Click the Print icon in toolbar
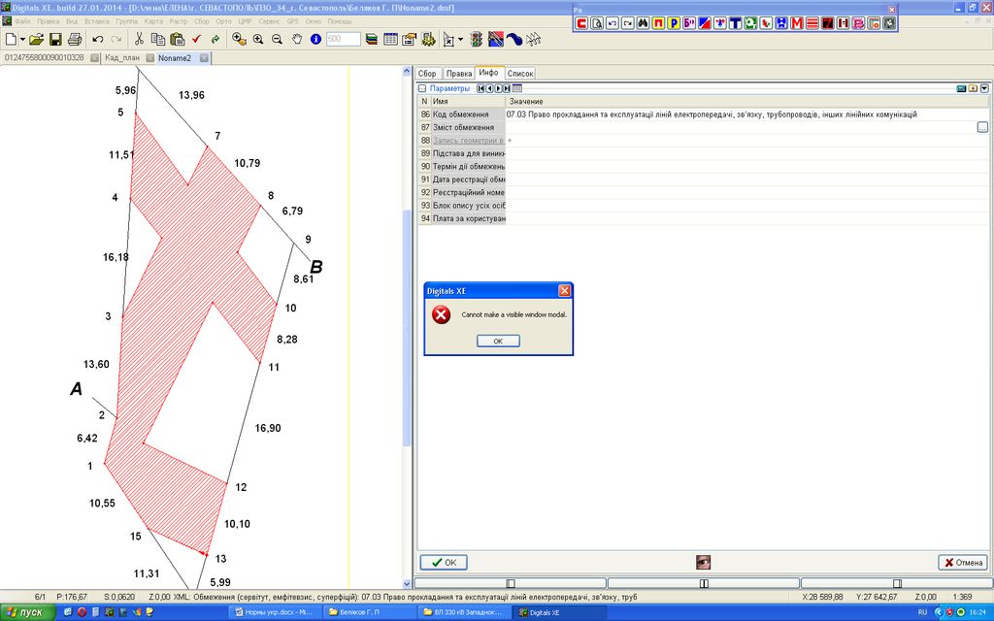The height and width of the screenshot is (621, 994). point(74,39)
